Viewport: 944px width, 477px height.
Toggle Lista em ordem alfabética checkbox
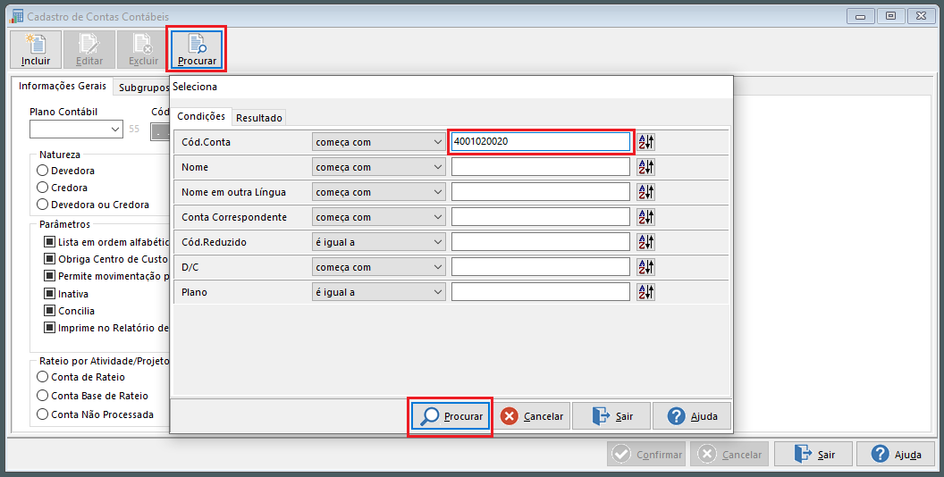pos(49,242)
